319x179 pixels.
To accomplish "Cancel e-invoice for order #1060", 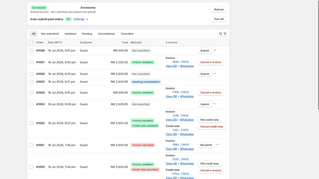I will [211, 171].
